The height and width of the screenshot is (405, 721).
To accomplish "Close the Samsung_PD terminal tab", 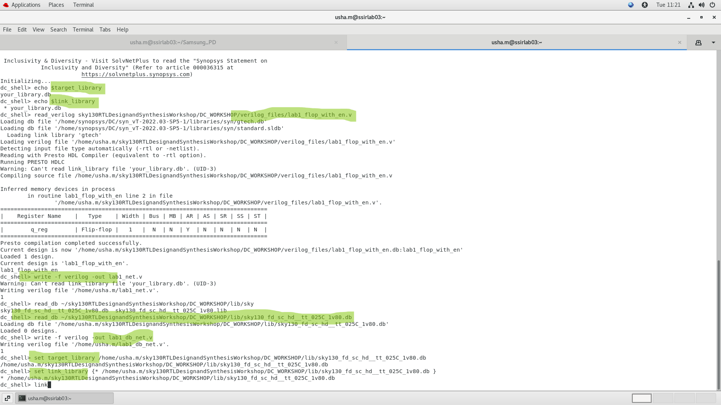I will click(336, 42).
